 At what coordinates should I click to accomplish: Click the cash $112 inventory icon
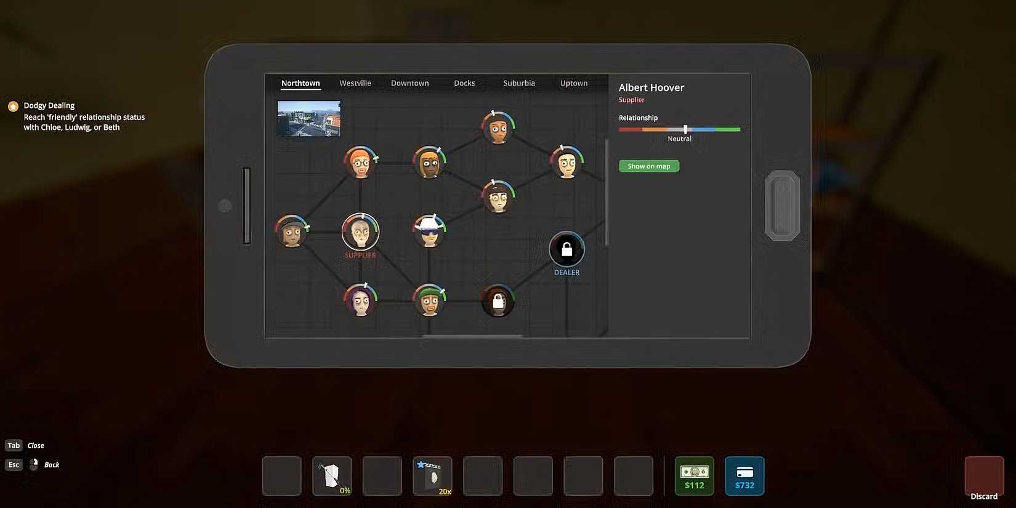coord(694,476)
